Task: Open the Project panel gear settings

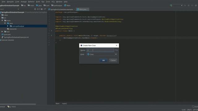Action: [x=42, y=9]
